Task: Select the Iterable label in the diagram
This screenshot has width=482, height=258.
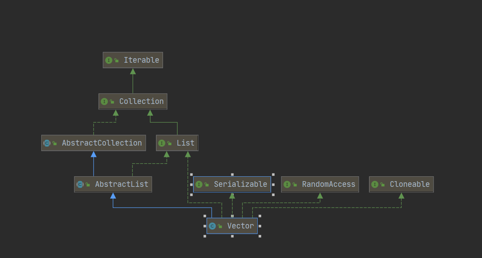Action: (141, 60)
